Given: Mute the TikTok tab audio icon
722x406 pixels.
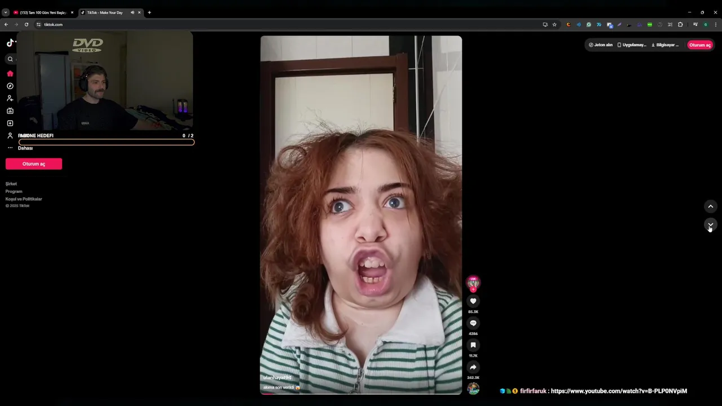Looking at the screenshot, I should (x=133, y=12).
